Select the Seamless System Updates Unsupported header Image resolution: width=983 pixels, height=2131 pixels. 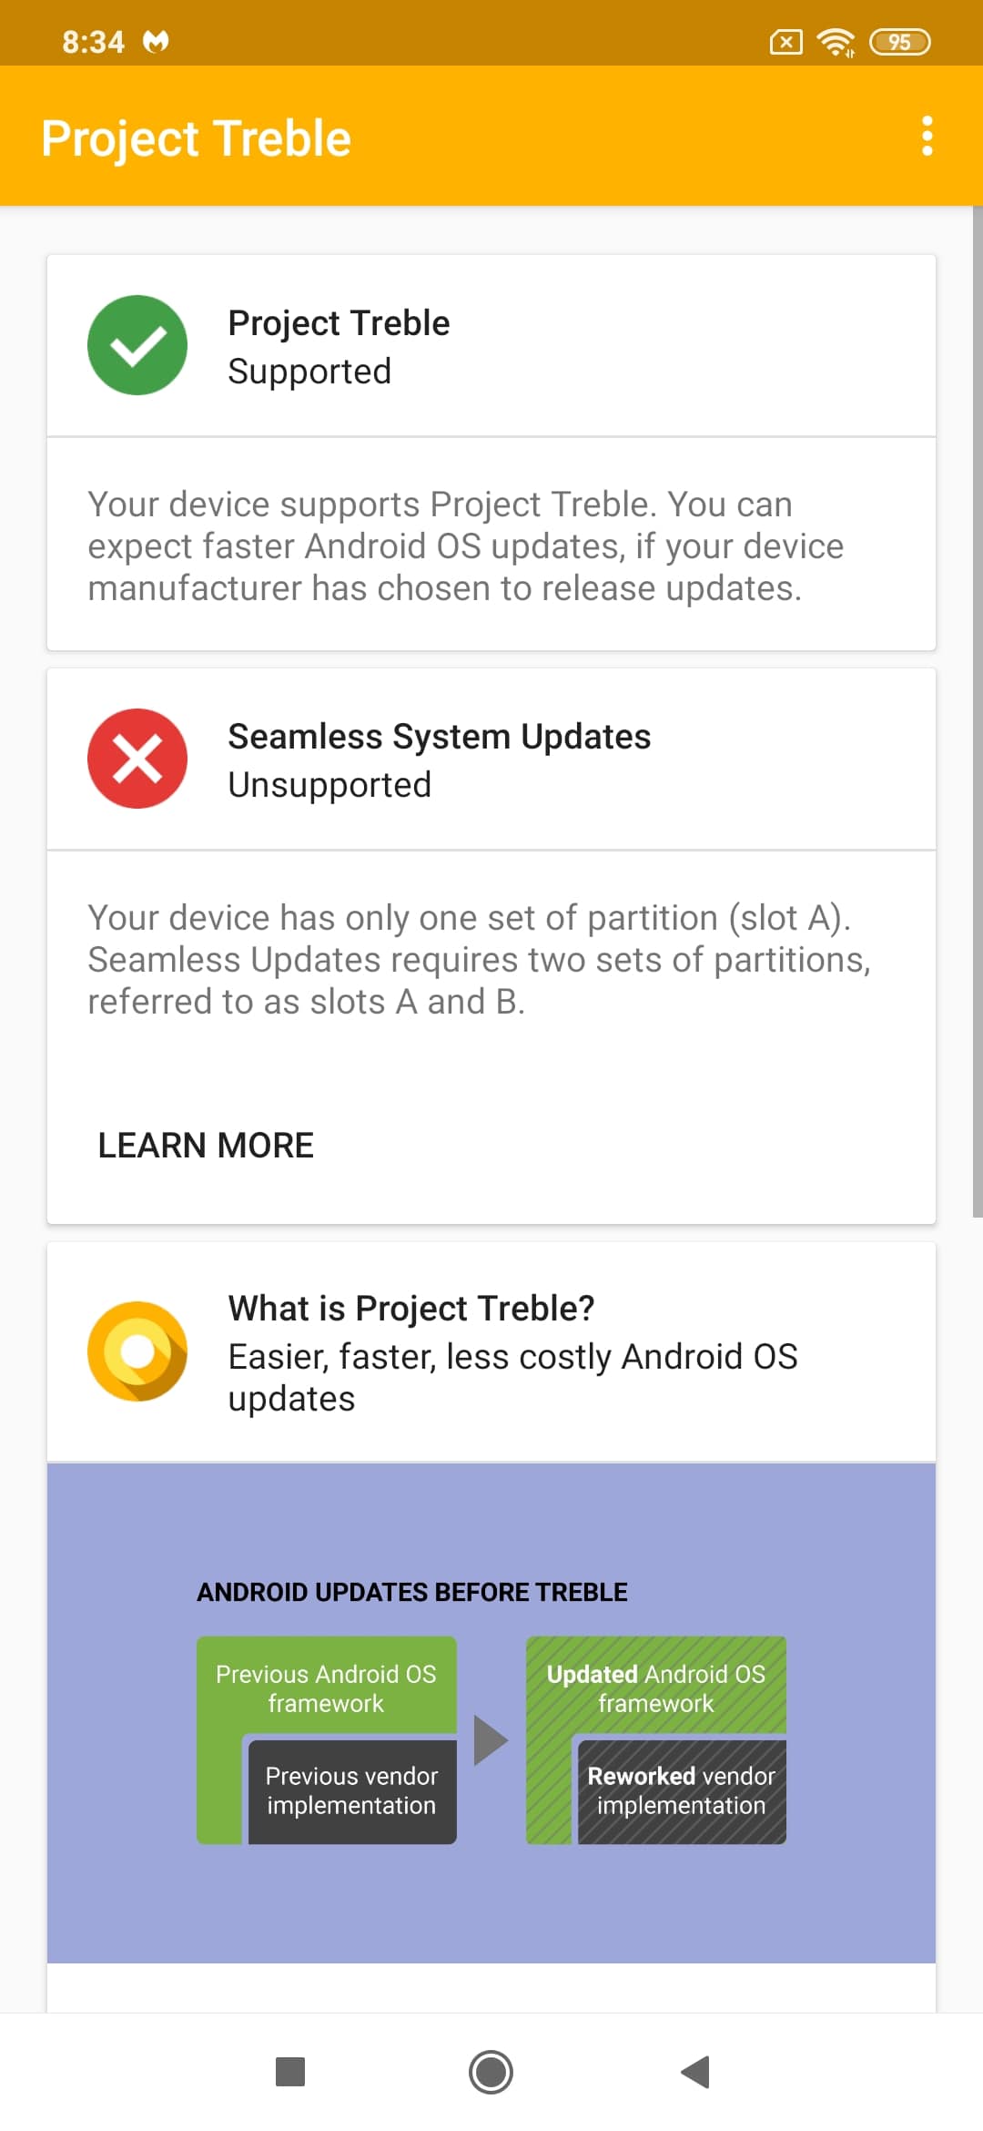point(491,760)
